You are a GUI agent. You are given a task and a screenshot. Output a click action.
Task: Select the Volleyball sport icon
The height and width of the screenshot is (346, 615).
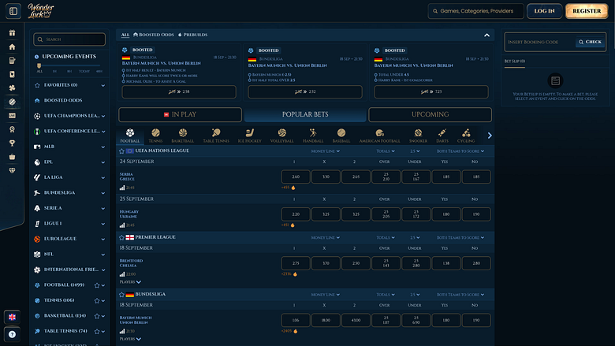pyautogui.click(x=281, y=136)
